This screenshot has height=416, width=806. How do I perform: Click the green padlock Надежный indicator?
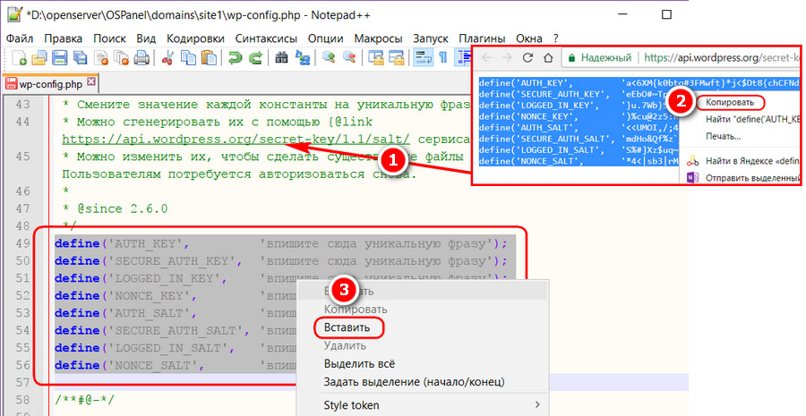600,57
